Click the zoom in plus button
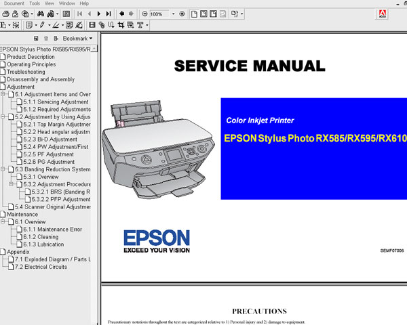This screenshot has height=325, width=407. tap(182, 14)
